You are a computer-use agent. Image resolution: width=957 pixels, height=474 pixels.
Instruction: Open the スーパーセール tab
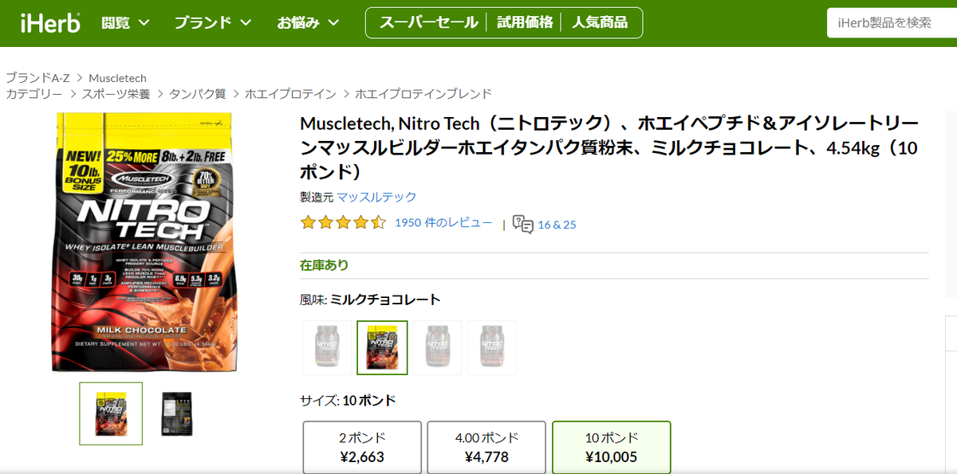428,22
